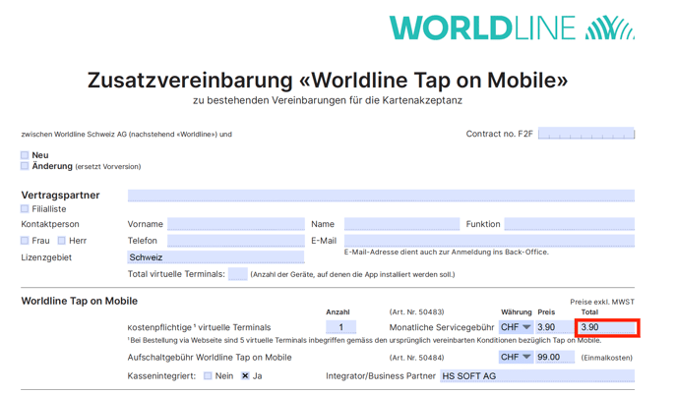Select the Herr checkbox

pos(62,241)
